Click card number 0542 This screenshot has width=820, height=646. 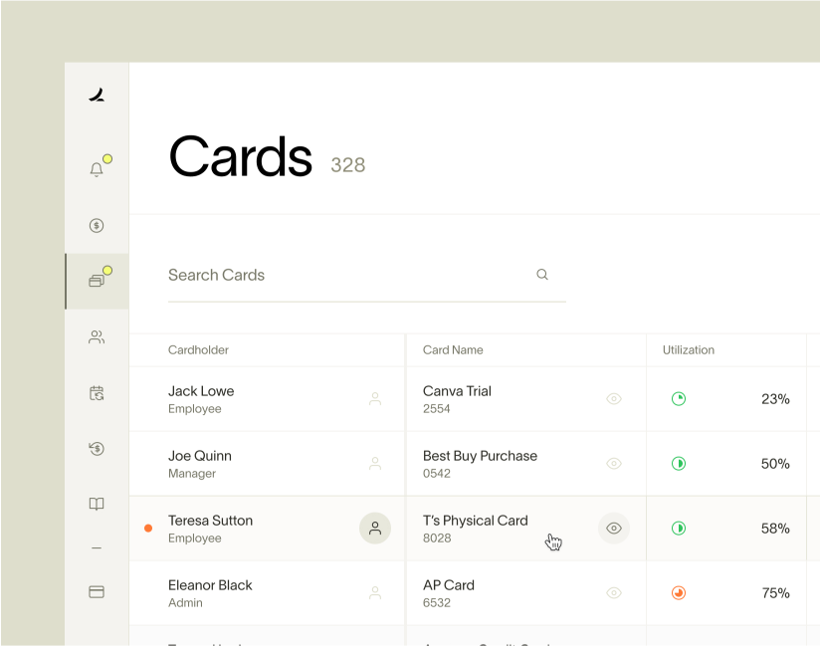click(x=437, y=474)
